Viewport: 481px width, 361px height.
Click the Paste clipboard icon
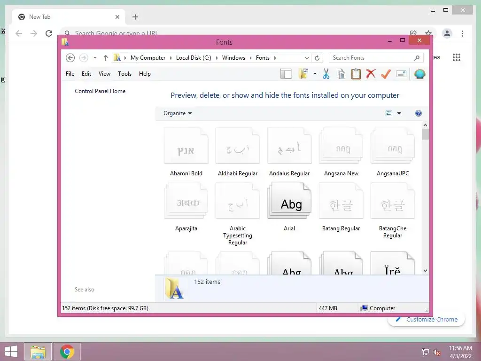click(356, 74)
